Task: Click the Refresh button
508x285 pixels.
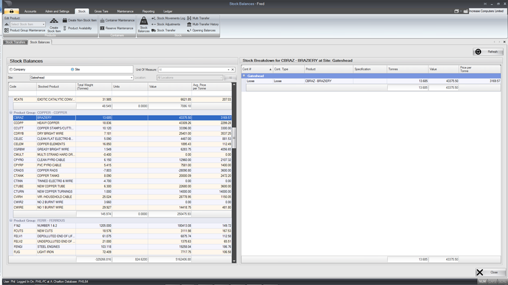Action: 488,51
